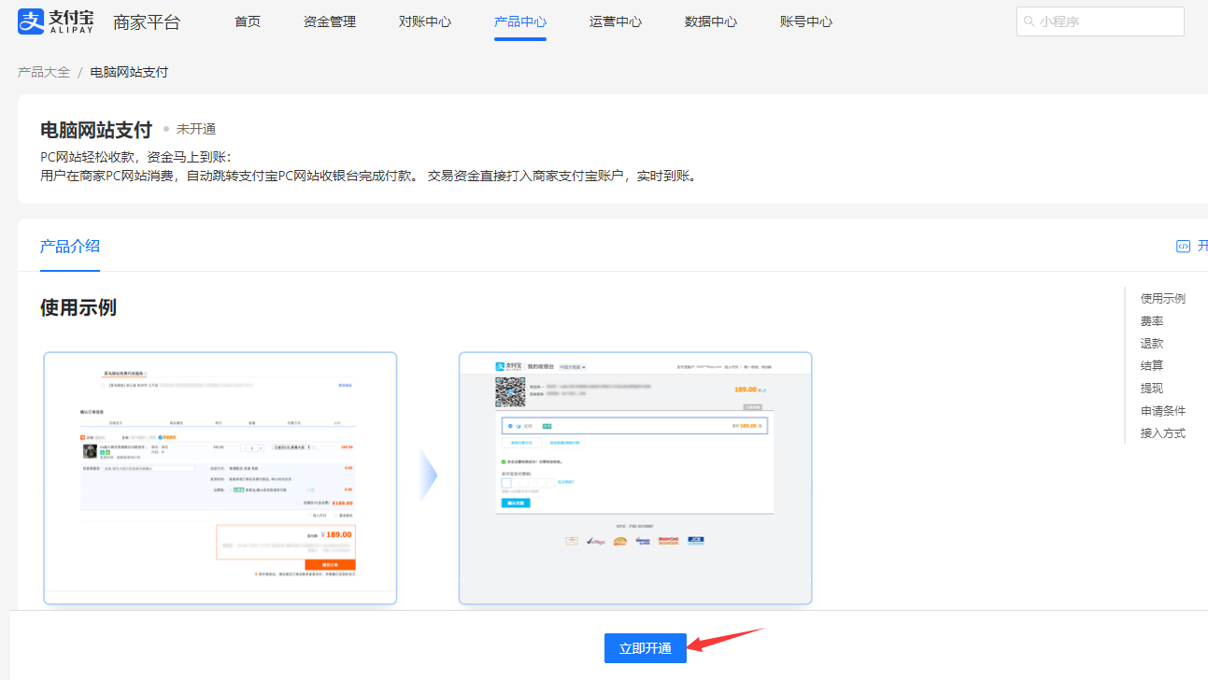Click the magnifier icon in search box
Image resolution: width=1208 pixels, height=680 pixels.
tap(1029, 21)
